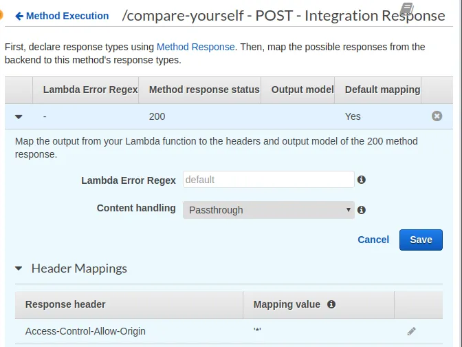Collapse the 200 response row

pos(19,117)
